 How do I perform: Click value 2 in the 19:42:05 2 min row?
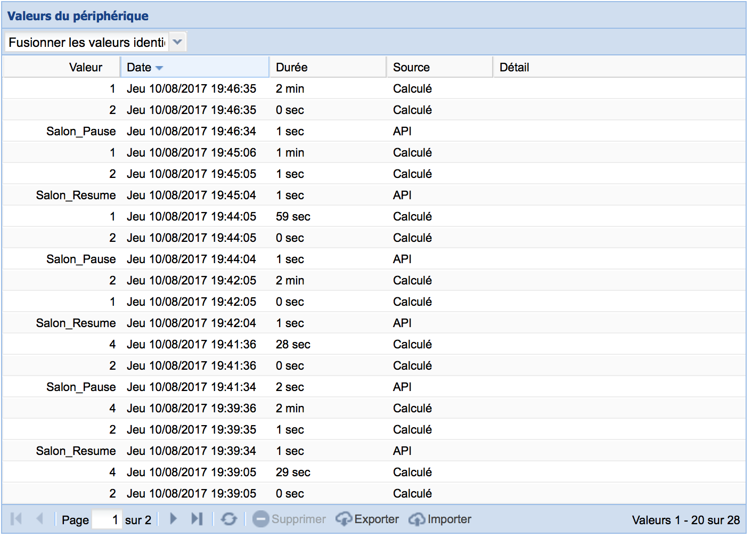click(x=112, y=280)
